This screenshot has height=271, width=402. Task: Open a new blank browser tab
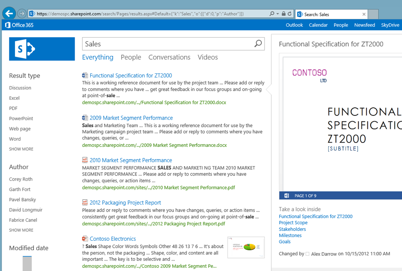(x=373, y=15)
